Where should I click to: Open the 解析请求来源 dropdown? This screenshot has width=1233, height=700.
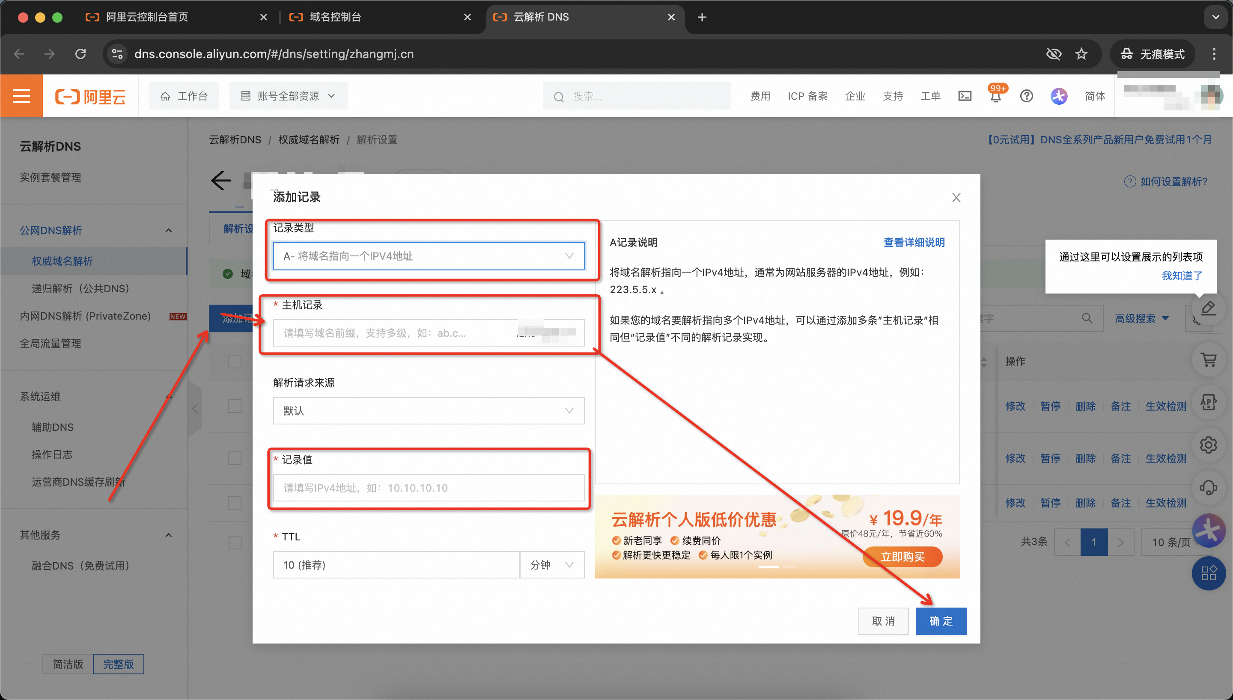coord(429,411)
